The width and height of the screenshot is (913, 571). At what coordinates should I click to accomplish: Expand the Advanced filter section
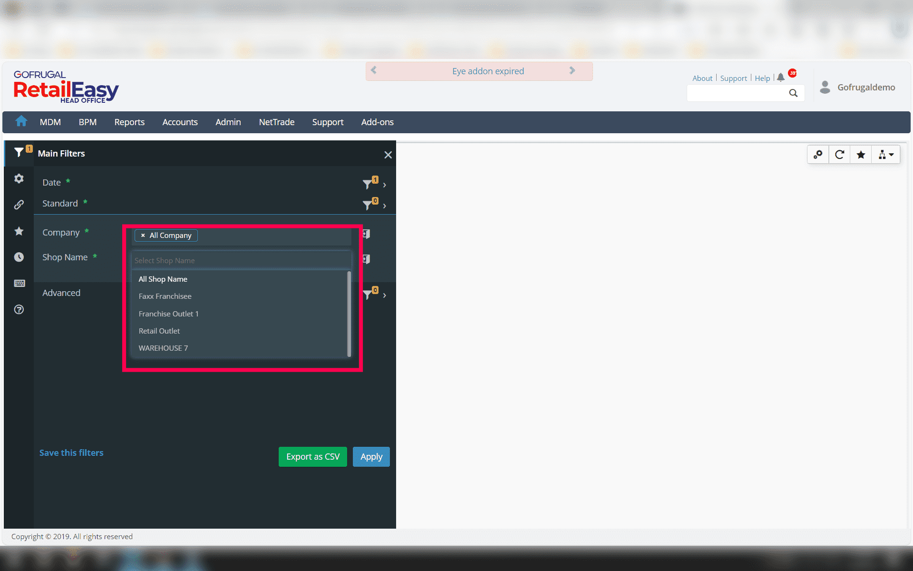coord(384,295)
